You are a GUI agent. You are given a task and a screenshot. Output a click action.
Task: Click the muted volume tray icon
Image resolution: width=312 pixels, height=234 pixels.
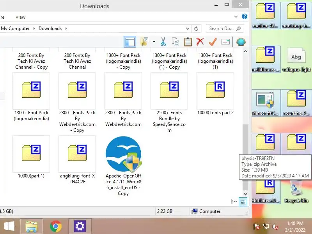(x=275, y=227)
